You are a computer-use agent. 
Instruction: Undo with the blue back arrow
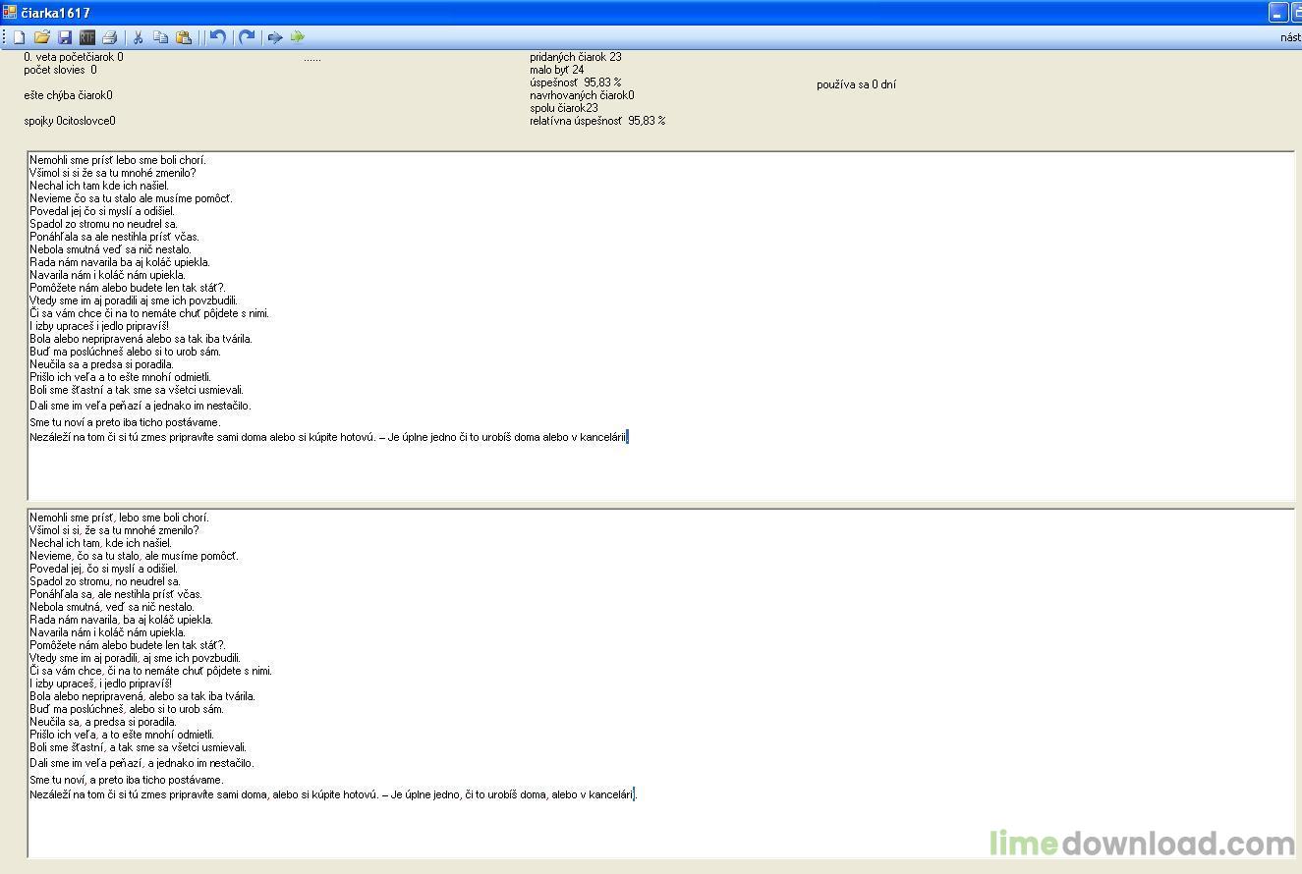point(218,37)
